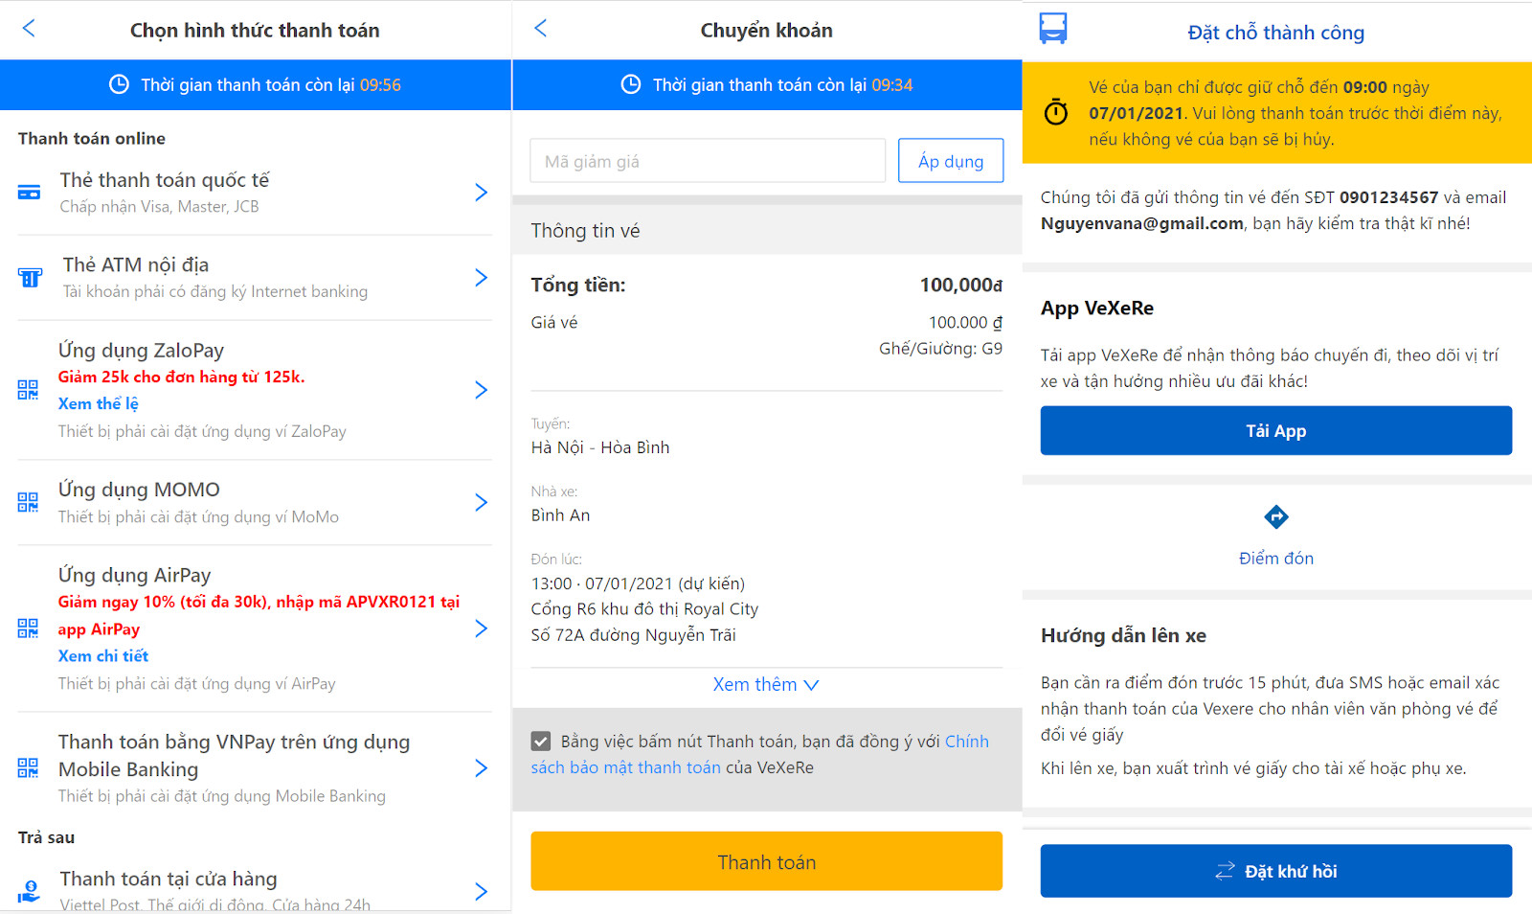Click the bus icon in success header
This screenshot has height=914, width=1532.
click(1053, 29)
